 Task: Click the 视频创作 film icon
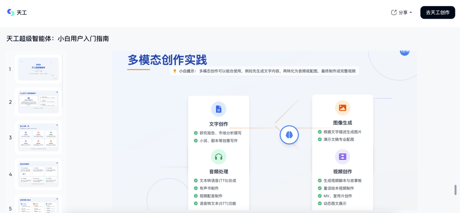click(x=342, y=157)
